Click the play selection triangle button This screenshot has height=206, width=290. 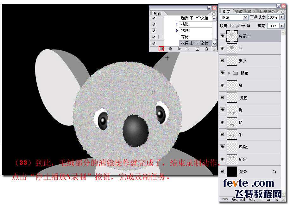[x=179, y=49]
